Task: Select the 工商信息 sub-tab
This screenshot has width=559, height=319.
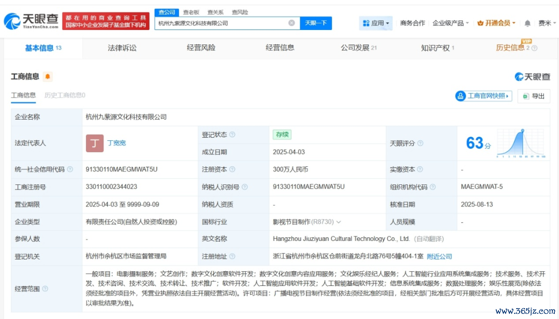Action: tap(23, 95)
